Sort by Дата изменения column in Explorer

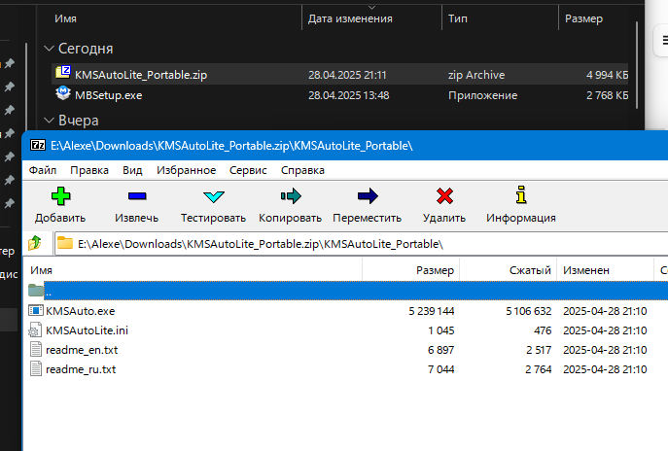pyautogui.click(x=350, y=17)
